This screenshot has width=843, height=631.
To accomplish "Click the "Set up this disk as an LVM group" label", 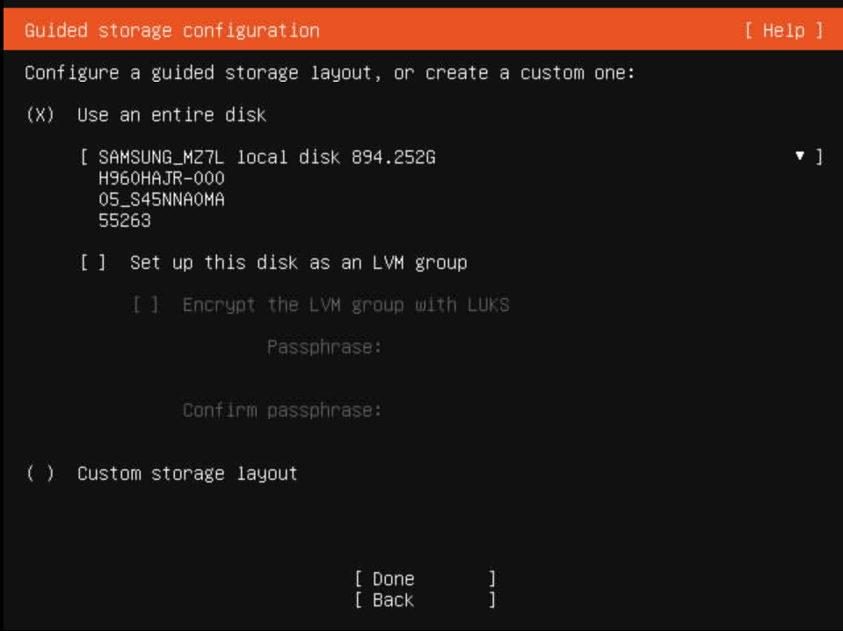I will coord(298,263).
